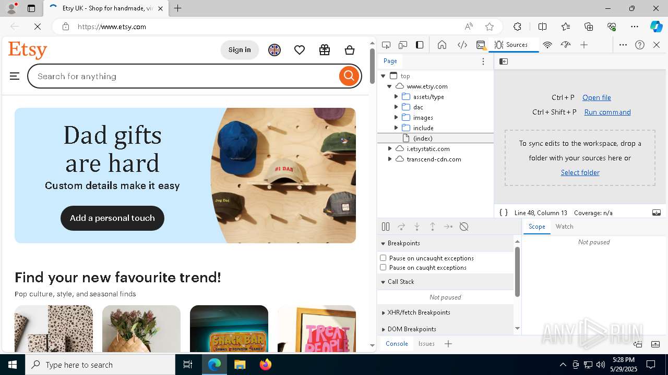The width and height of the screenshot is (668, 375).
Task: Click the Etsy logo
Action: [x=28, y=51]
